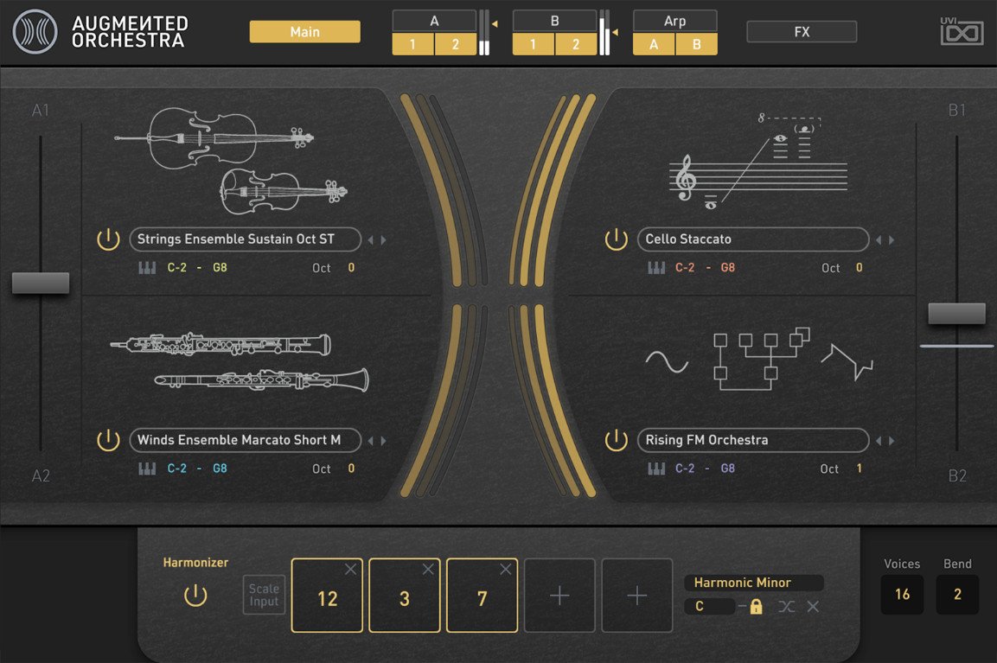Toggle layer B sub-slot 2 button

pos(575,44)
